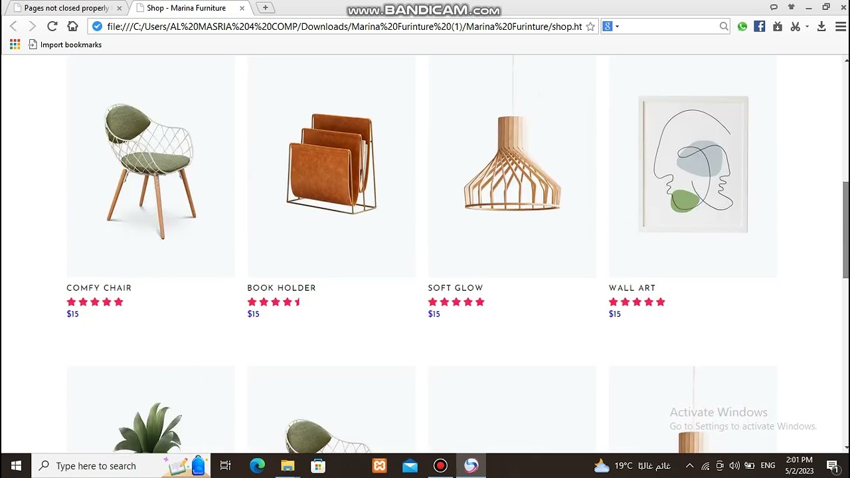Image resolution: width=850 pixels, height=478 pixels.
Task: Open Microsoft Edge from the taskbar
Action: (x=257, y=465)
